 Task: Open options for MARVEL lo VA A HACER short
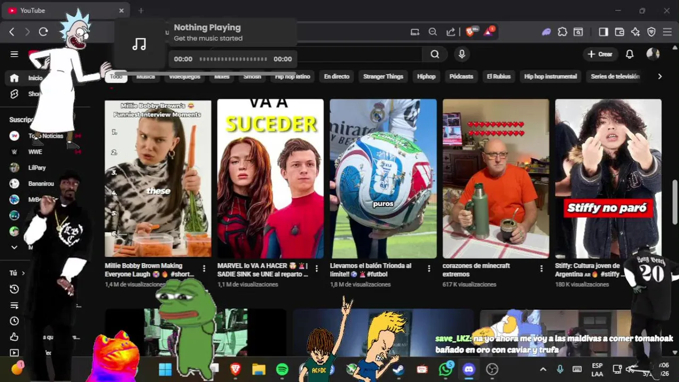point(317,269)
